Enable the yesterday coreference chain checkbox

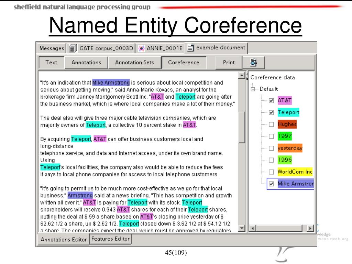pyautogui.click(x=272, y=148)
